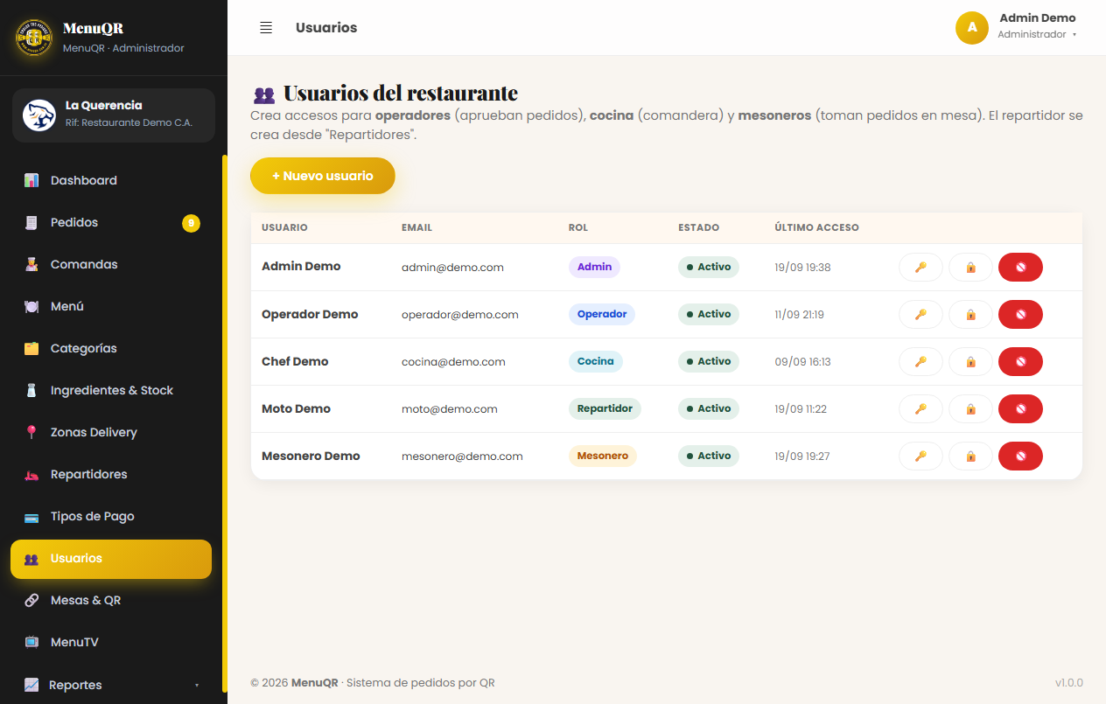Click the Pedidos receipt icon in sidebar
Viewport: 1106px width, 704px height.
[x=31, y=222]
